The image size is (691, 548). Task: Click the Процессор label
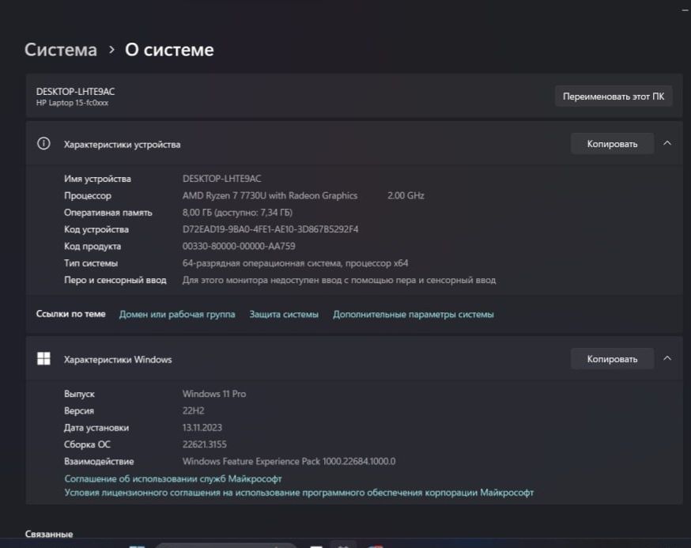coord(88,196)
